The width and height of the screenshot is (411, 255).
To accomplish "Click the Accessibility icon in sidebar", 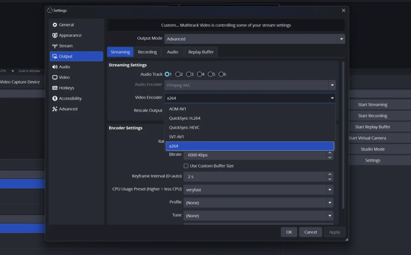I will point(55,98).
